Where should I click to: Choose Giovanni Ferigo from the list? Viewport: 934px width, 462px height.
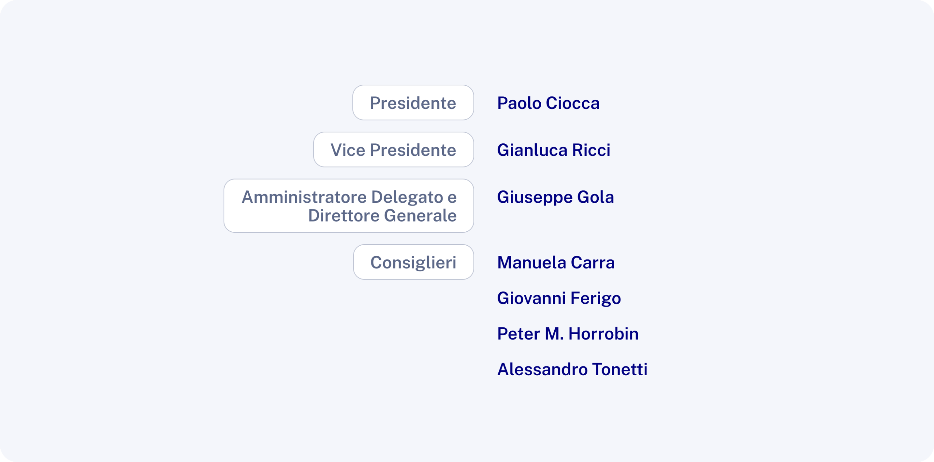559,298
